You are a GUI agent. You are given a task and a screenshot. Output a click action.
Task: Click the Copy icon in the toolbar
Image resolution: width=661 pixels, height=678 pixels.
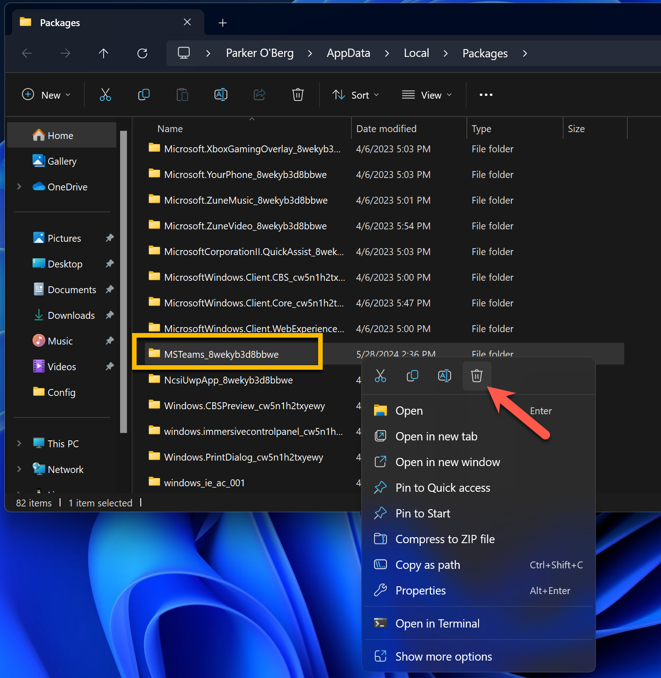(144, 95)
